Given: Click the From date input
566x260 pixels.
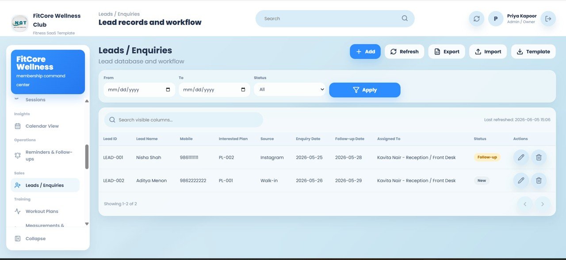Looking at the screenshot, I should click(139, 90).
